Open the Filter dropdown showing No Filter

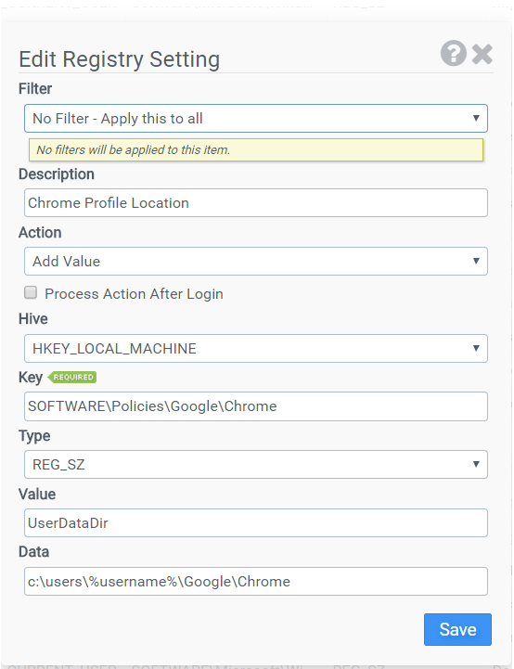coord(255,118)
